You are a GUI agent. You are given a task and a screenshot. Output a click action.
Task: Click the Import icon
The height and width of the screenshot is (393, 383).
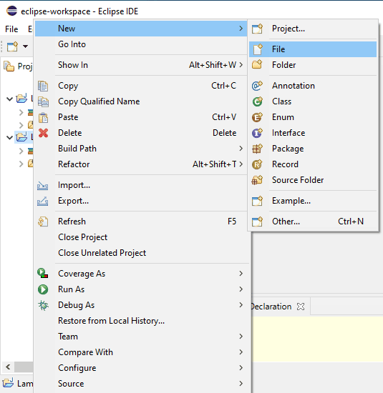(43, 186)
